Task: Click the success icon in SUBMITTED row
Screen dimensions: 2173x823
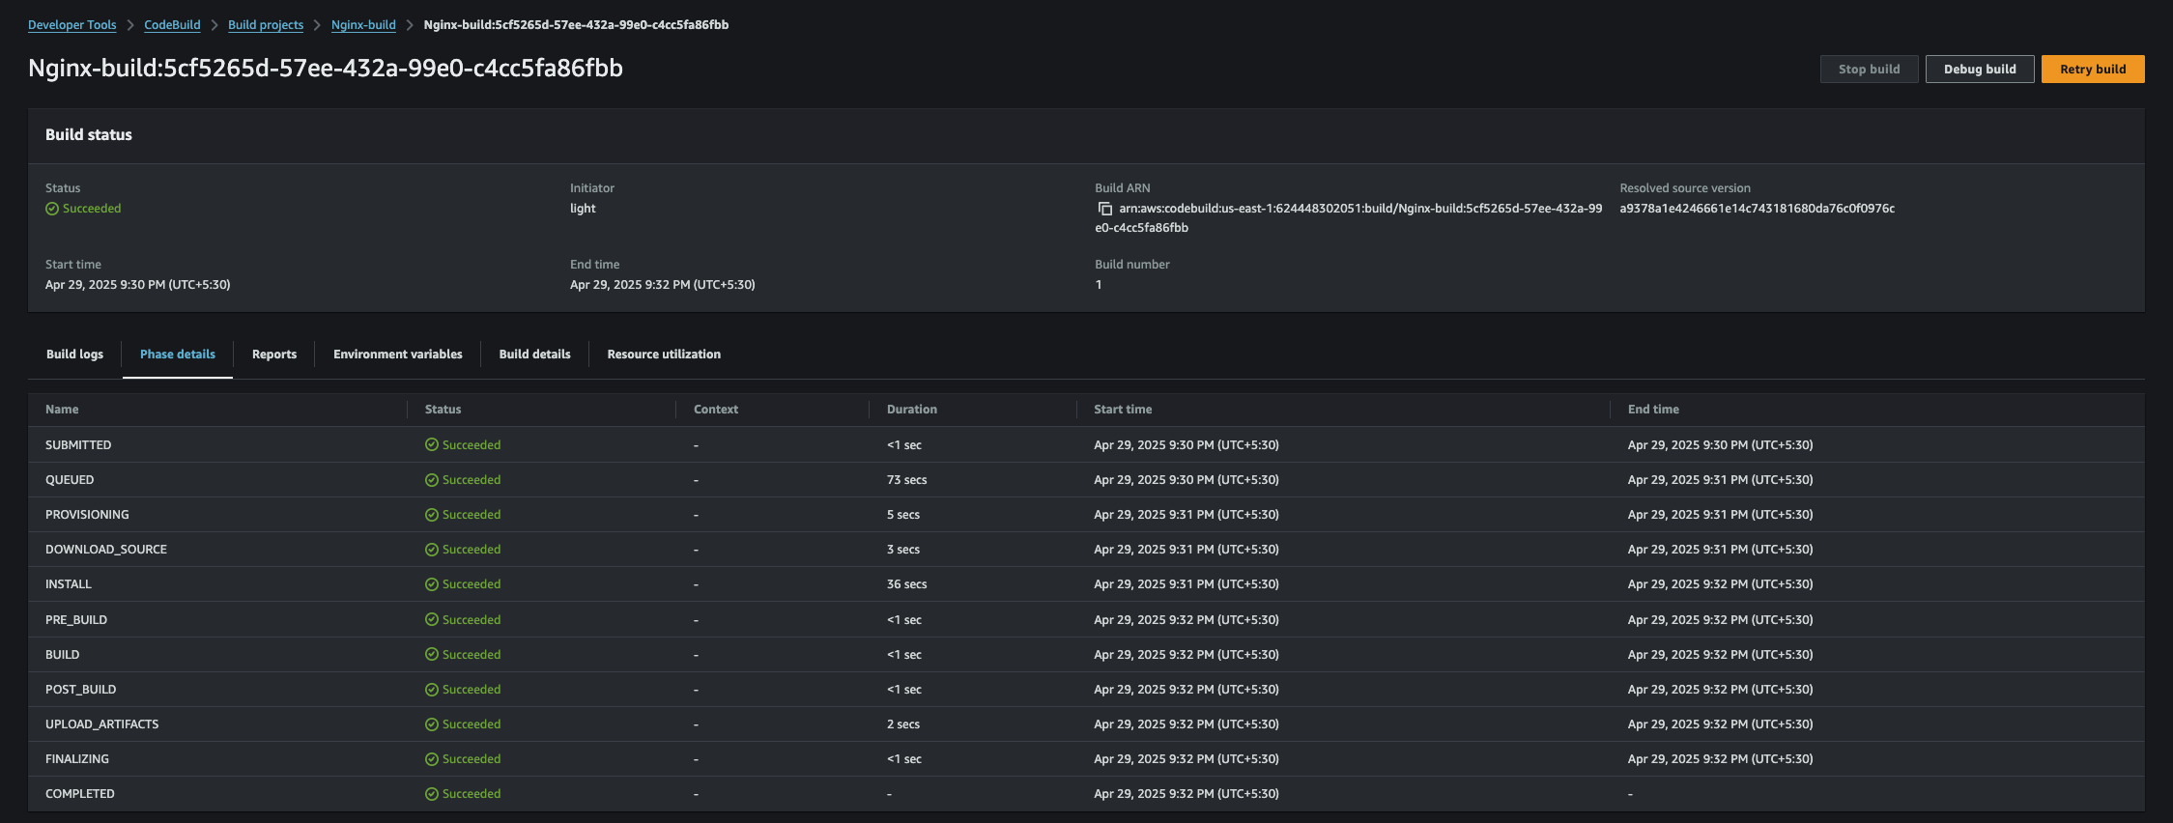Action: (432, 445)
